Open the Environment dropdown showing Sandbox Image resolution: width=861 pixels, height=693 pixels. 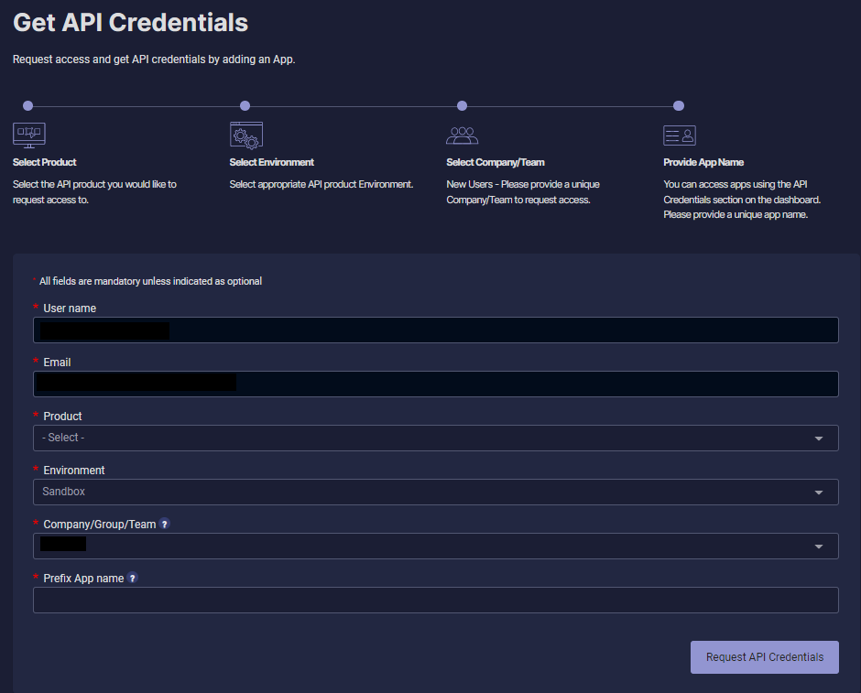[x=436, y=492]
